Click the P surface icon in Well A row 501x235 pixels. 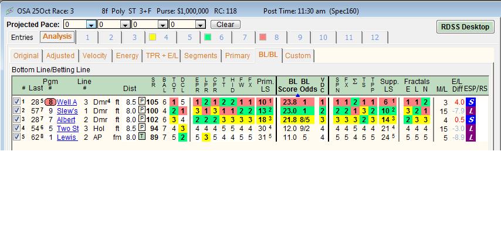click(142, 102)
